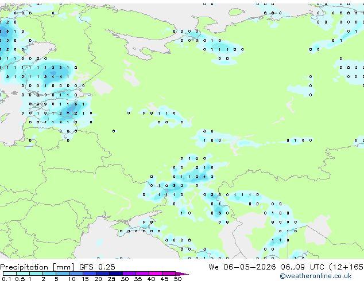This screenshot has height=281, width=364.
Task: Open the weatheronline.co.uk copyright link
Action: (316, 276)
